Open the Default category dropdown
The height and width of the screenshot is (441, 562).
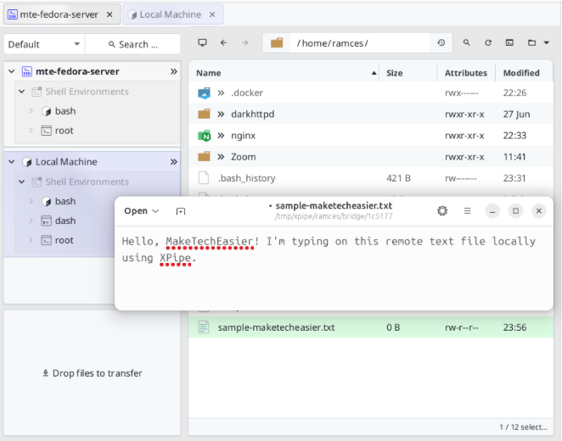tap(44, 44)
